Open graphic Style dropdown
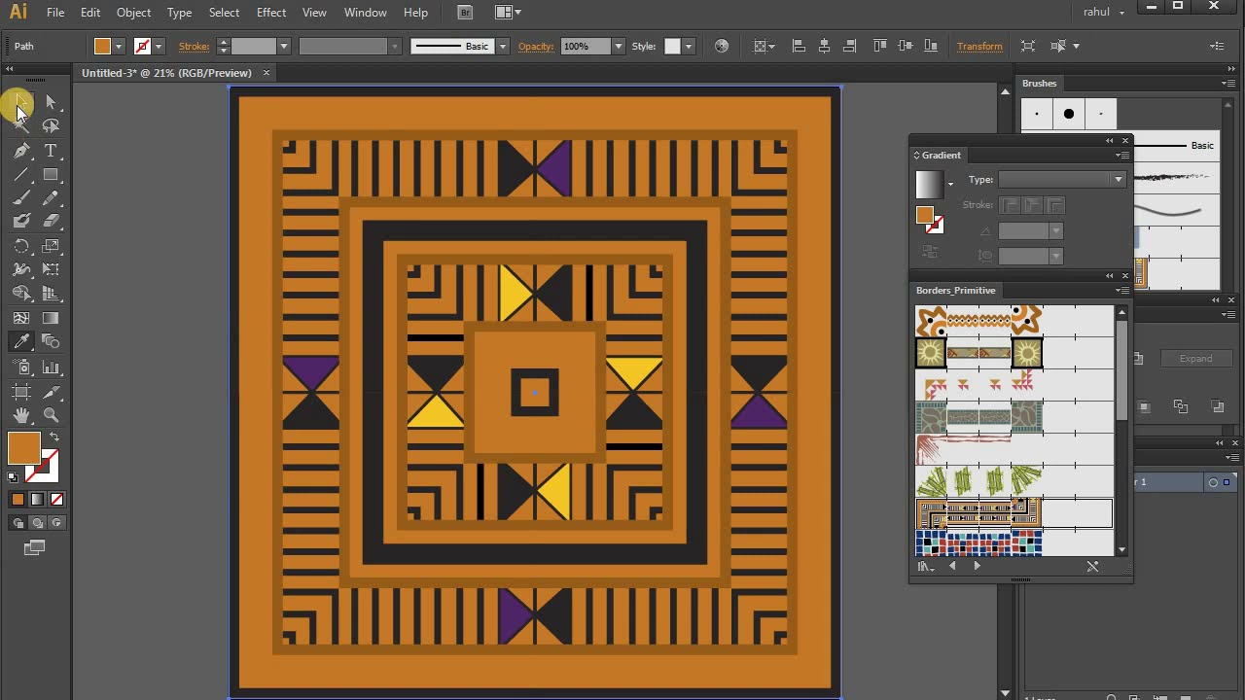The image size is (1245, 700). [x=689, y=46]
